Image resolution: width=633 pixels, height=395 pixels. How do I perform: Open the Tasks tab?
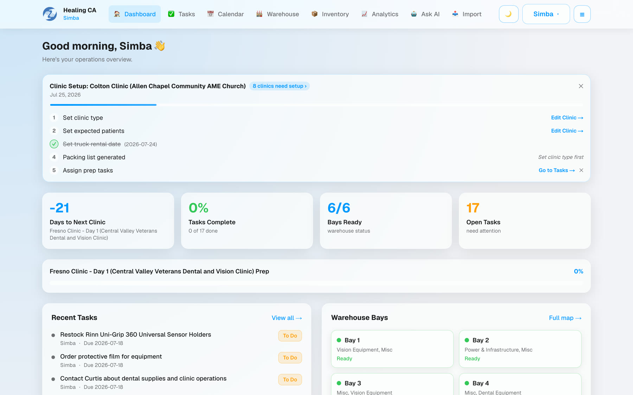pyautogui.click(x=181, y=14)
